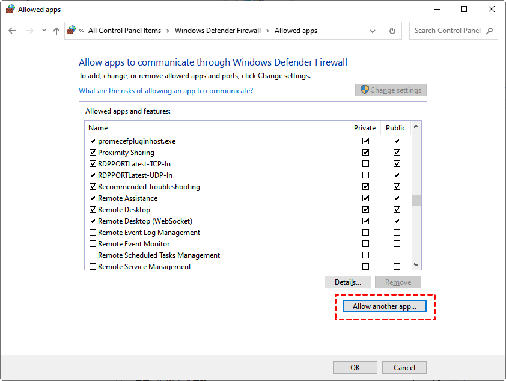506x381 pixels.
Task: Click the Allowed apps title bar icon
Action: (10, 10)
